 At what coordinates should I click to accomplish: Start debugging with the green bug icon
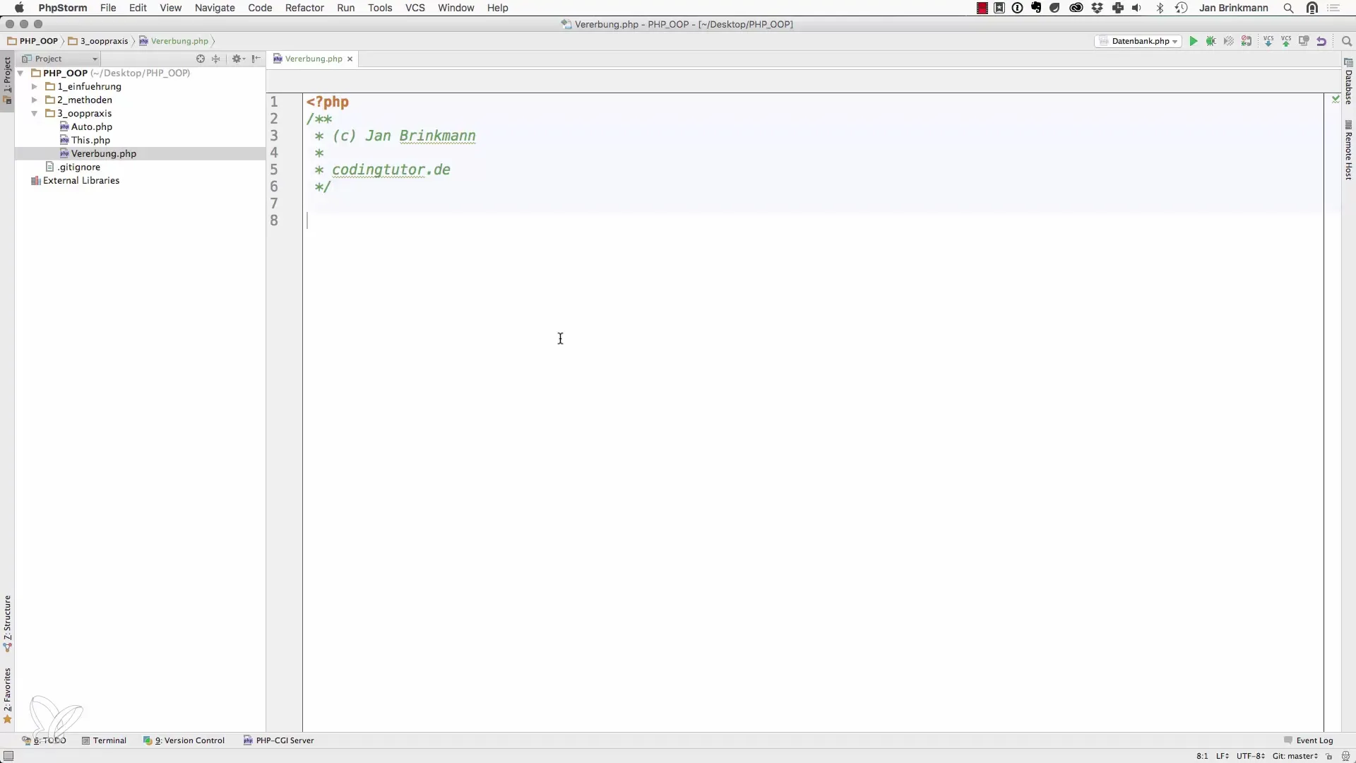pos(1211,41)
